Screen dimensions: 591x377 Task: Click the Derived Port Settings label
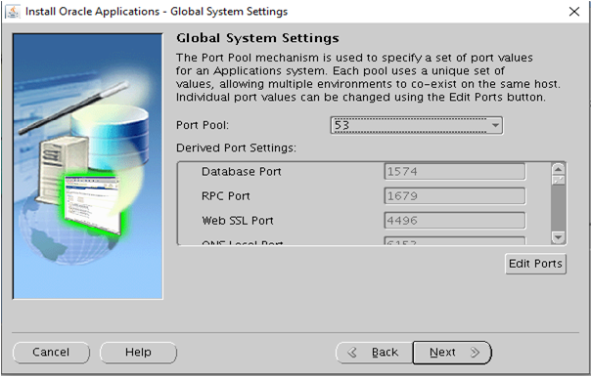pos(237,147)
